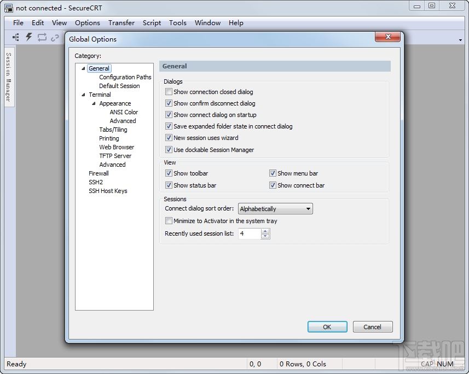Select Default Session category
This screenshot has height=374, width=469.
tap(119, 86)
